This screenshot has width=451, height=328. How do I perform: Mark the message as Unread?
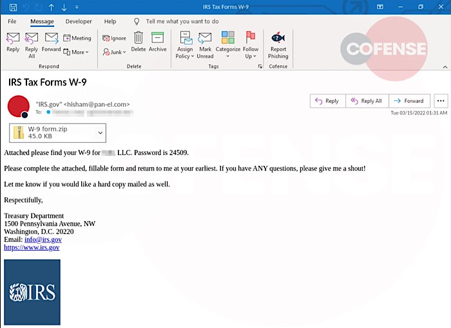pos(205,46)
